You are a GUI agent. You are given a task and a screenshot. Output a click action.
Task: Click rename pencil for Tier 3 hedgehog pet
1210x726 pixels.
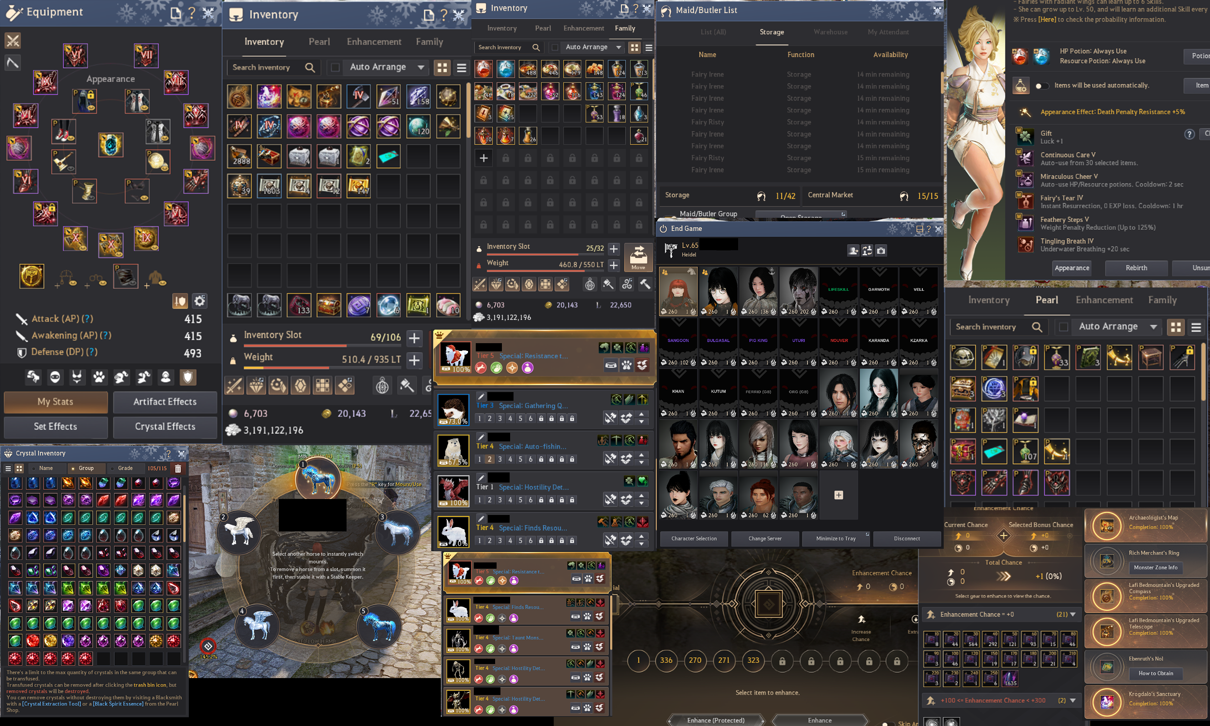[x=481, y=396]
